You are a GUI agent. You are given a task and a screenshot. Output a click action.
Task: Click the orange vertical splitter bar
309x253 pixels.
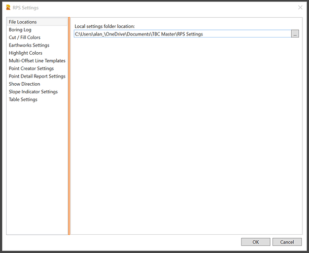68,127
